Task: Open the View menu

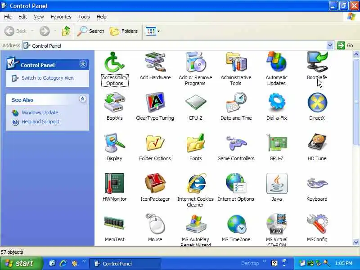Action: pos(39,17)
